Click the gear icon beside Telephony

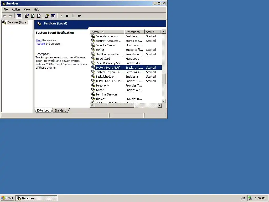tap(93, 85)
